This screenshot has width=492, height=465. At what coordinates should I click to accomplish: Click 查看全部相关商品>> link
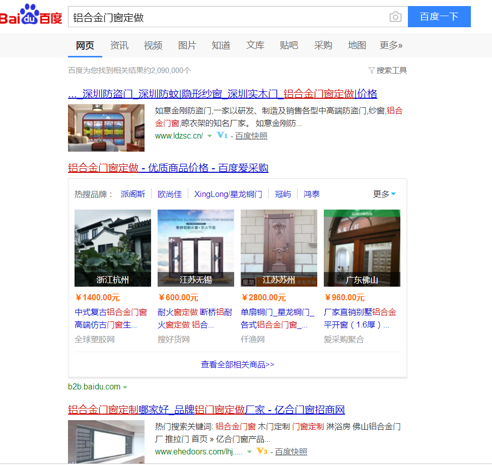tap(238, 364)
